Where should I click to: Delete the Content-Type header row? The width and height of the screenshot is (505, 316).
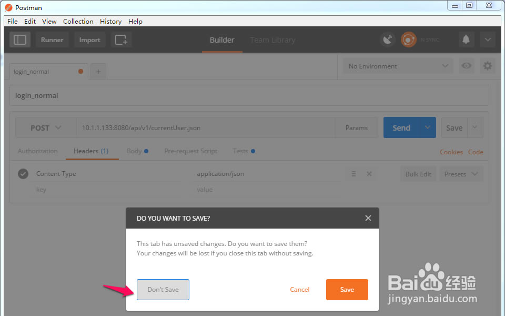click(369, 174)
